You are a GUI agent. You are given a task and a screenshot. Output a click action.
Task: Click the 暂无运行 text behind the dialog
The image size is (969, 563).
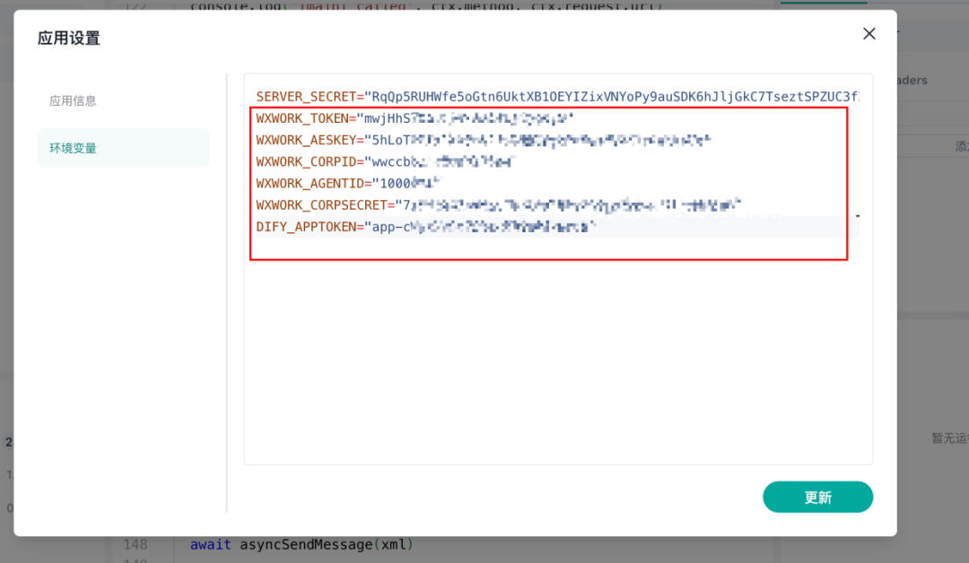point(949,438)
